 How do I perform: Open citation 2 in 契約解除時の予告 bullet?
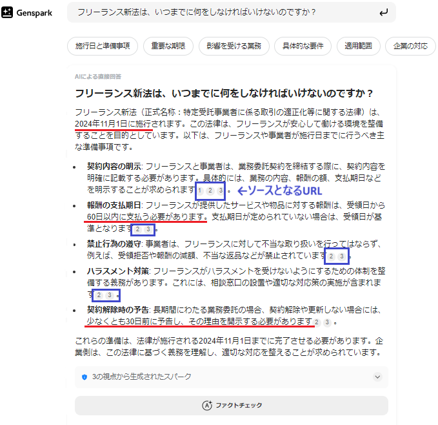pos(317,321)
